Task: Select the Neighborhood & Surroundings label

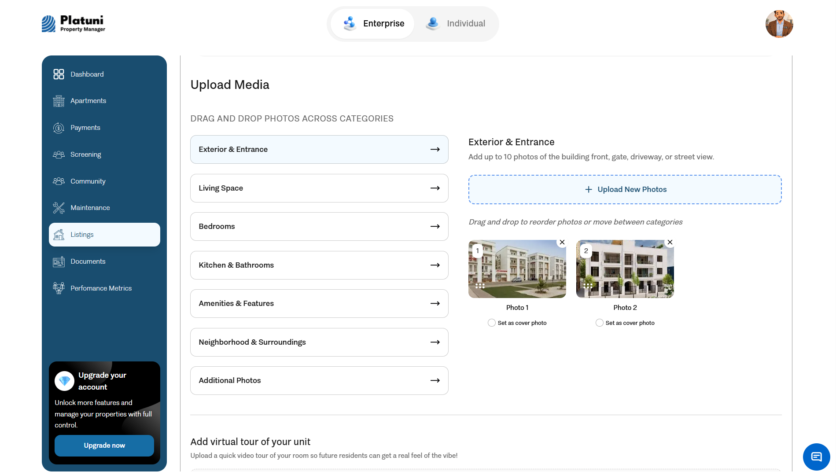Action: pos(252,342)
